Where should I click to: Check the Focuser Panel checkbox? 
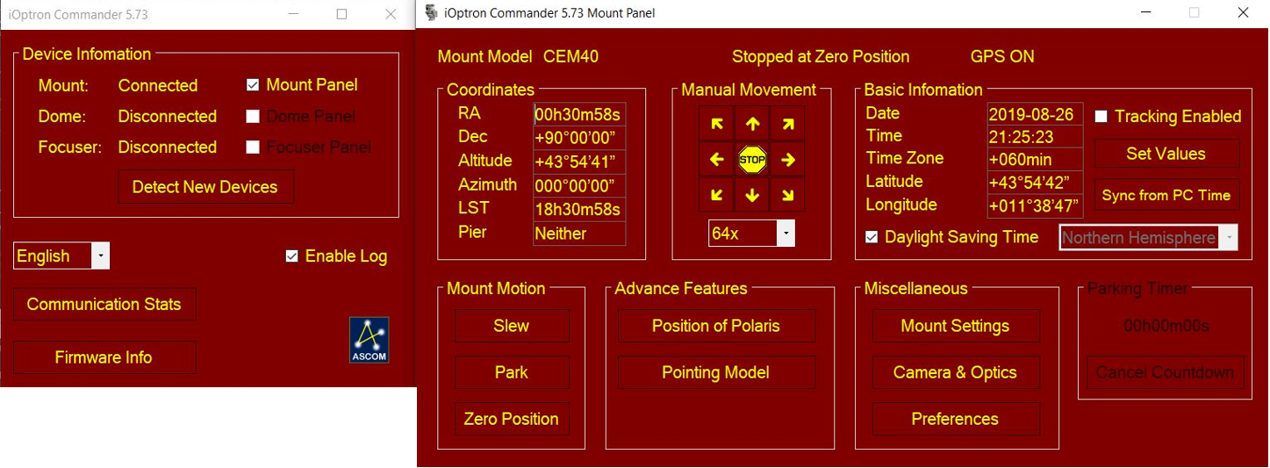(x=253, y=147)
